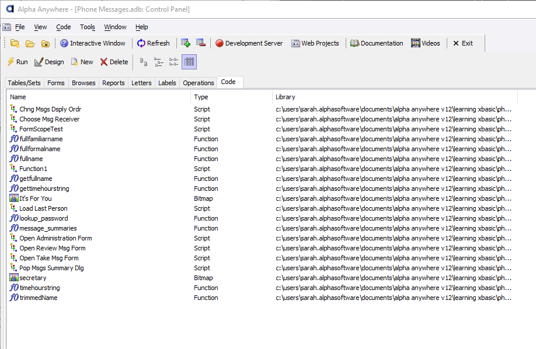The image size is (536, 349).
Task: Switch to the Labels tab
Action: click(167, 83)
